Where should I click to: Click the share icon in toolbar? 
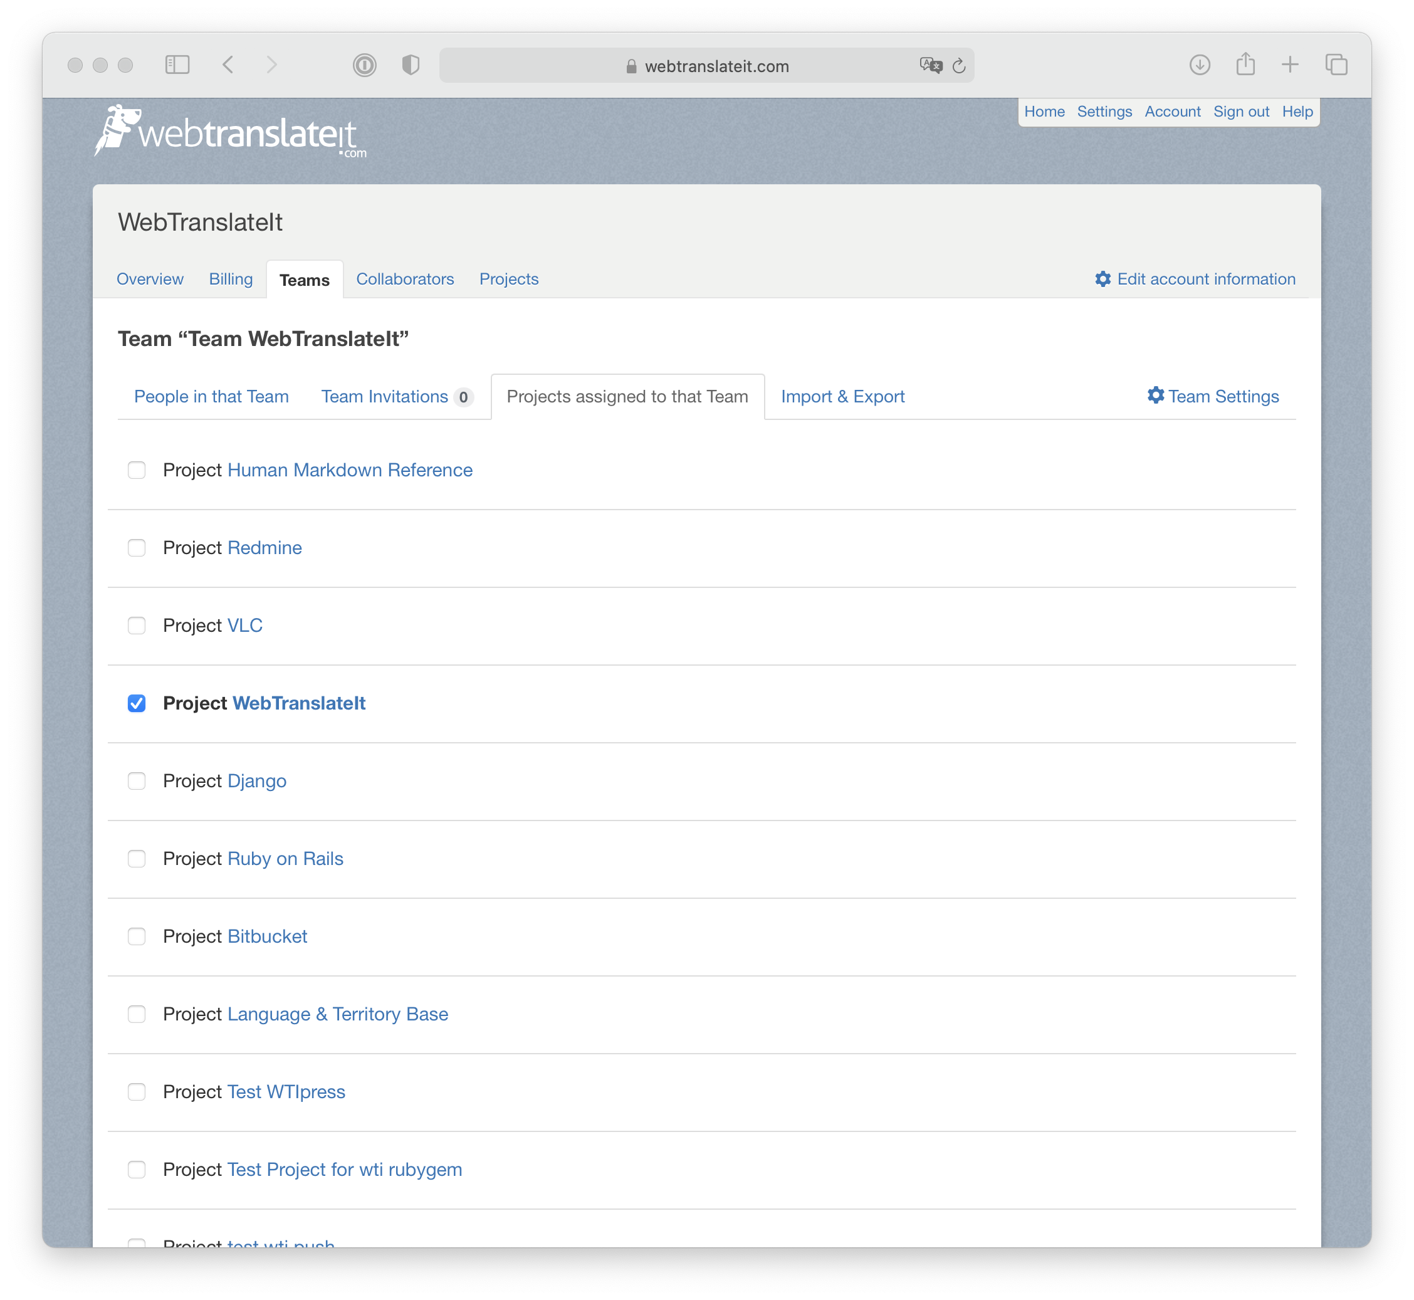pos(1245,64)
